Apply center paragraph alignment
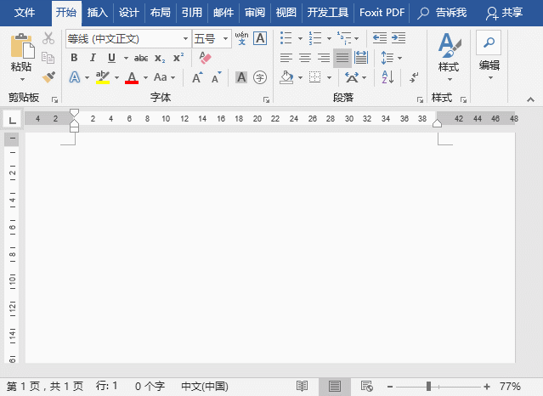Viewport: 543px width, 396px height. pyautogui.click(x=304, y=57)
